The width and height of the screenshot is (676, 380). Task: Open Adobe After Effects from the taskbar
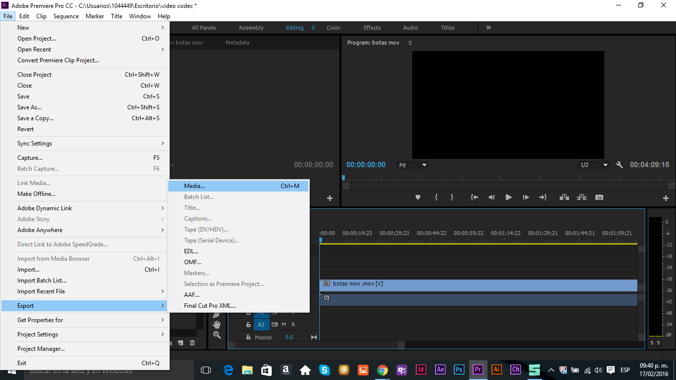[x=440, y=370]
